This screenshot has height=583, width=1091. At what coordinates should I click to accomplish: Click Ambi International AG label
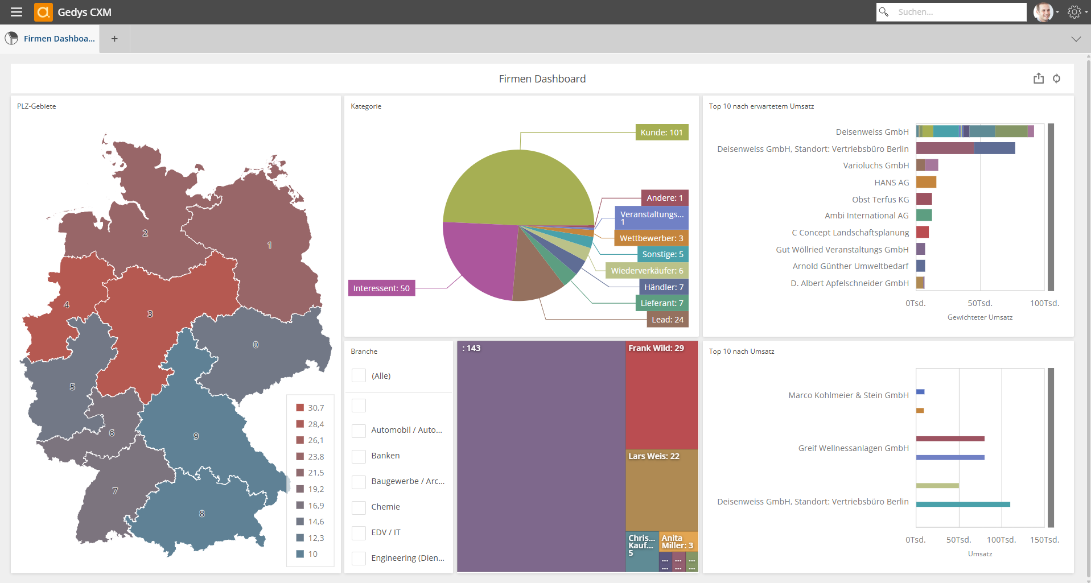tap(866, 216)
